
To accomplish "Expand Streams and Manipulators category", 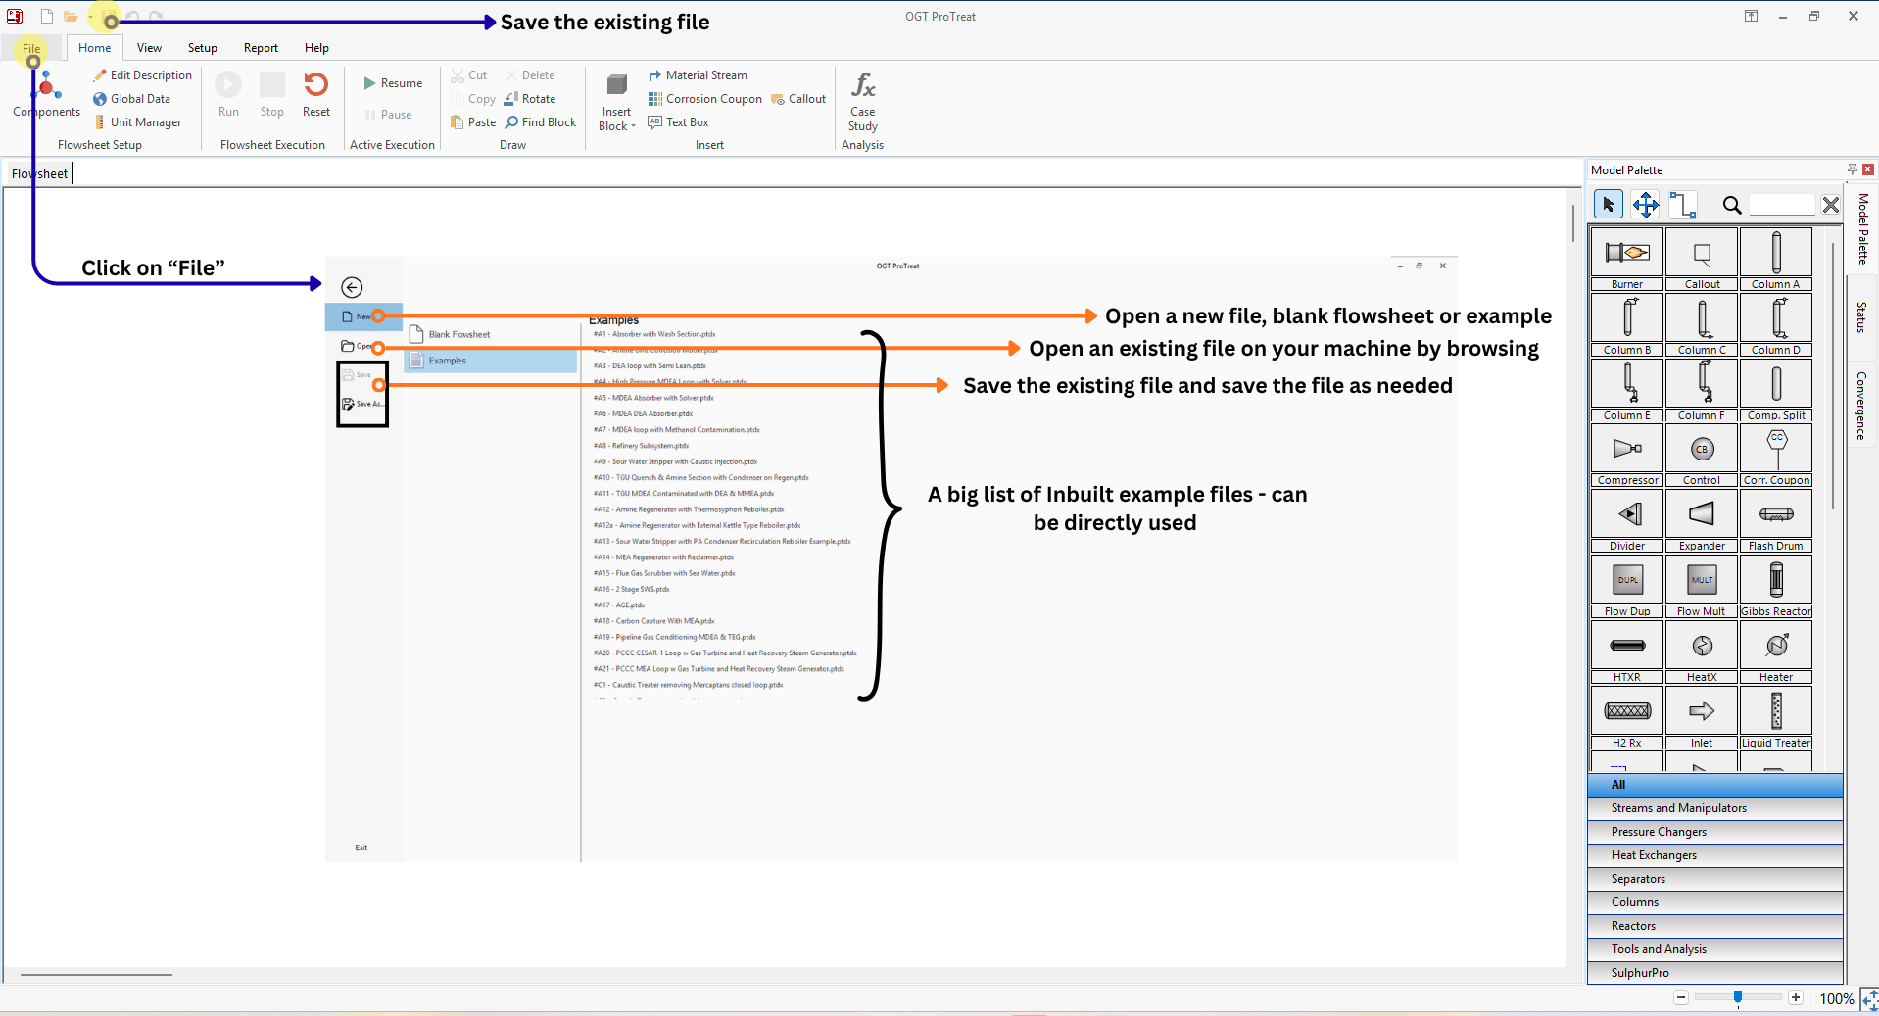I will (x=1714, y=808).
